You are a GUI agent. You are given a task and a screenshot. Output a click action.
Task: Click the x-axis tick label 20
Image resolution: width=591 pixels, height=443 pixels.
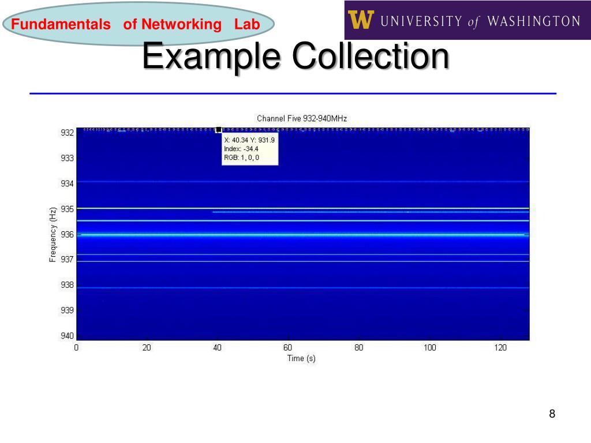click(x=147, y=347)
